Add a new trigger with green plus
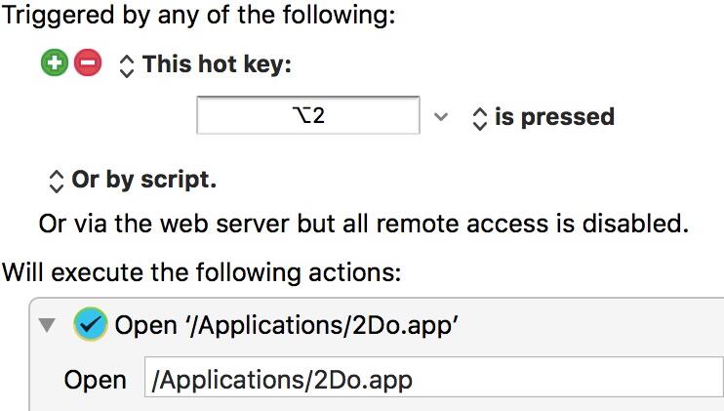The image size is (724, 411). pos(55,62)
